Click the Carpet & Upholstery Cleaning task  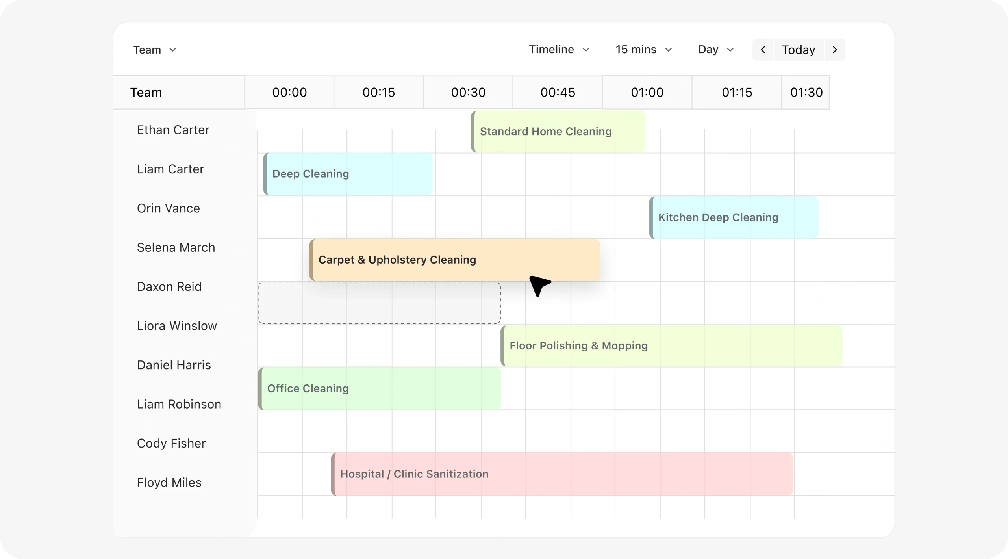[455, 260]
